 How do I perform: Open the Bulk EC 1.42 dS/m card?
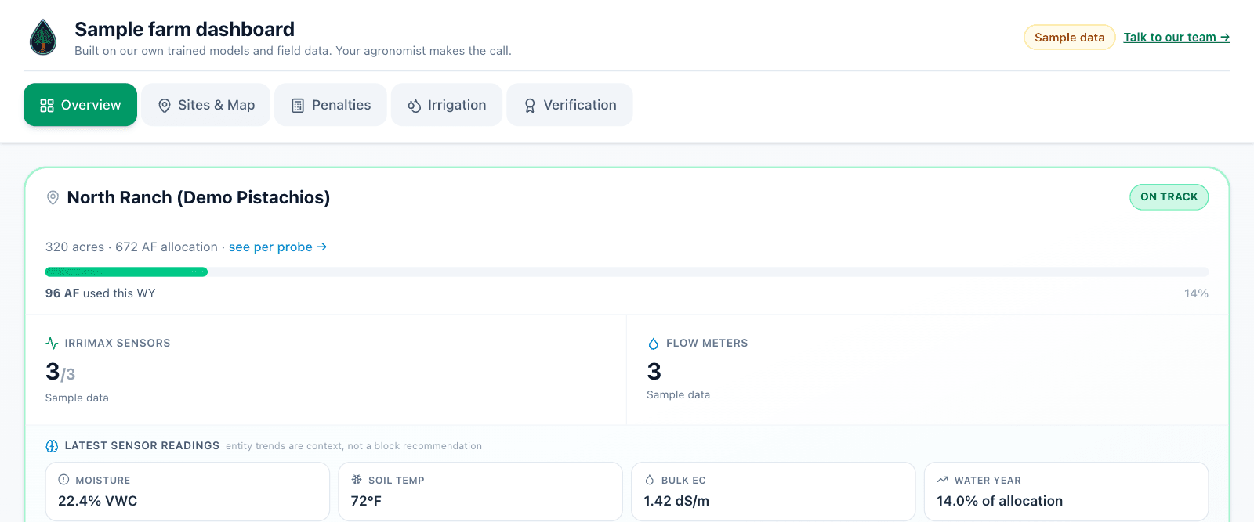click(x=774, y=491)
